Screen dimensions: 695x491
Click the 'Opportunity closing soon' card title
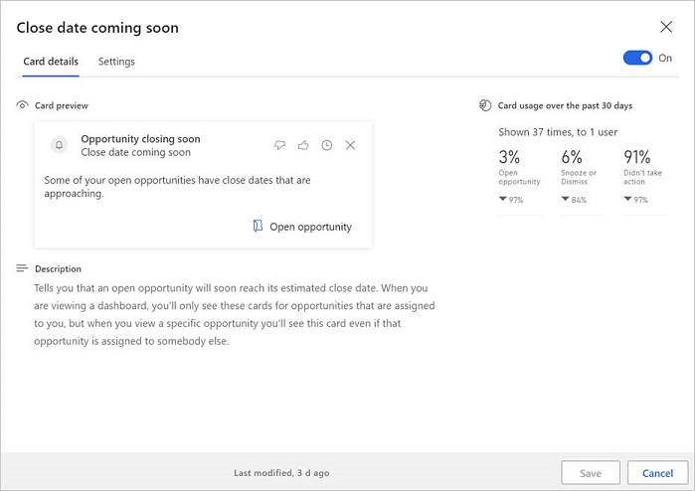point(140,139)
